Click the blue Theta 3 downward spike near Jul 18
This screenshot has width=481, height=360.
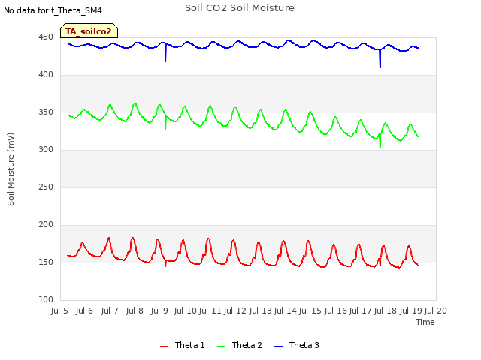tap(380, 58)
